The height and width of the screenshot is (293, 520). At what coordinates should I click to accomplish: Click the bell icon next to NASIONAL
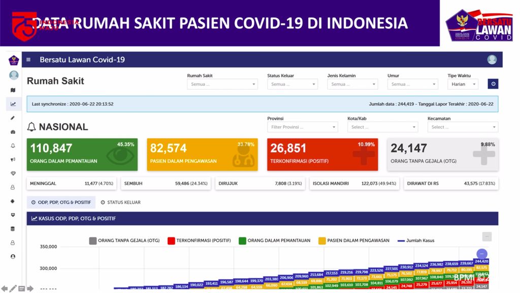[31, 127]
